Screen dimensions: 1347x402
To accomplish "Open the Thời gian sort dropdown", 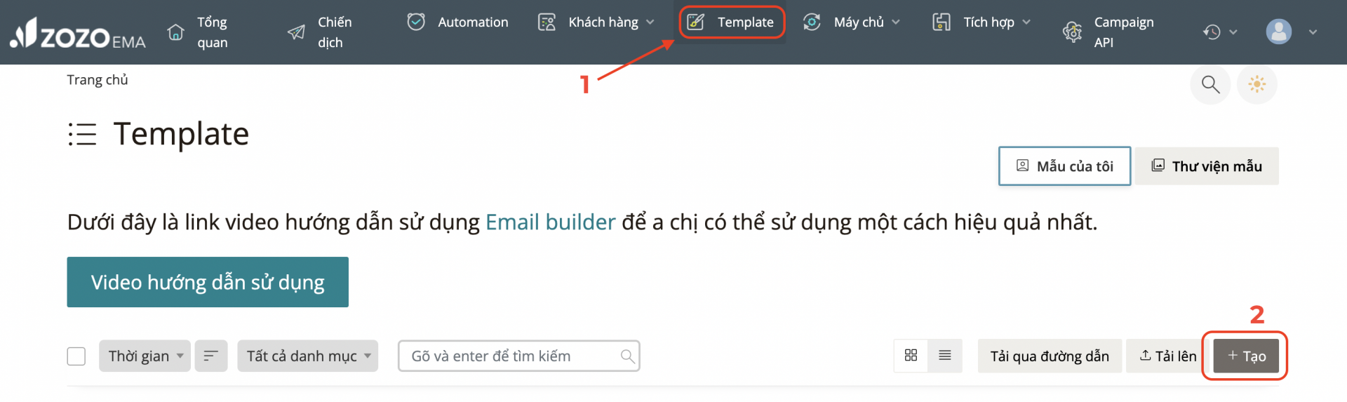I will pos(145,356).
